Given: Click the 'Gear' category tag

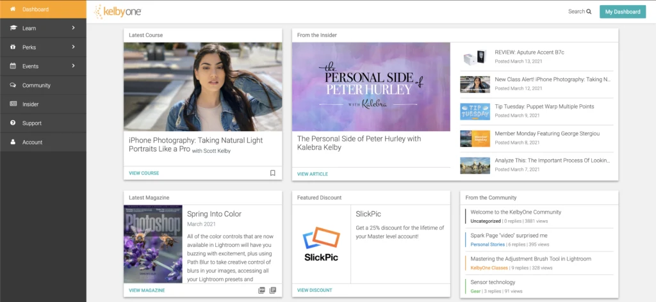Looking at the screenshot, I should point(475,291).
